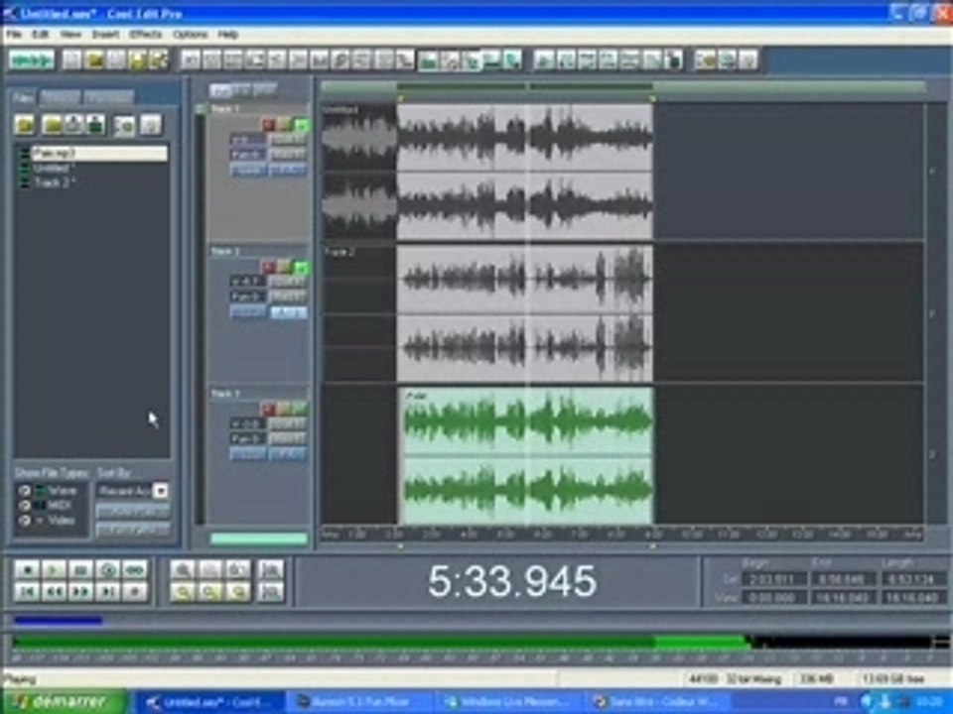
Task: Open the Help menu
Action: click(228, 35)
